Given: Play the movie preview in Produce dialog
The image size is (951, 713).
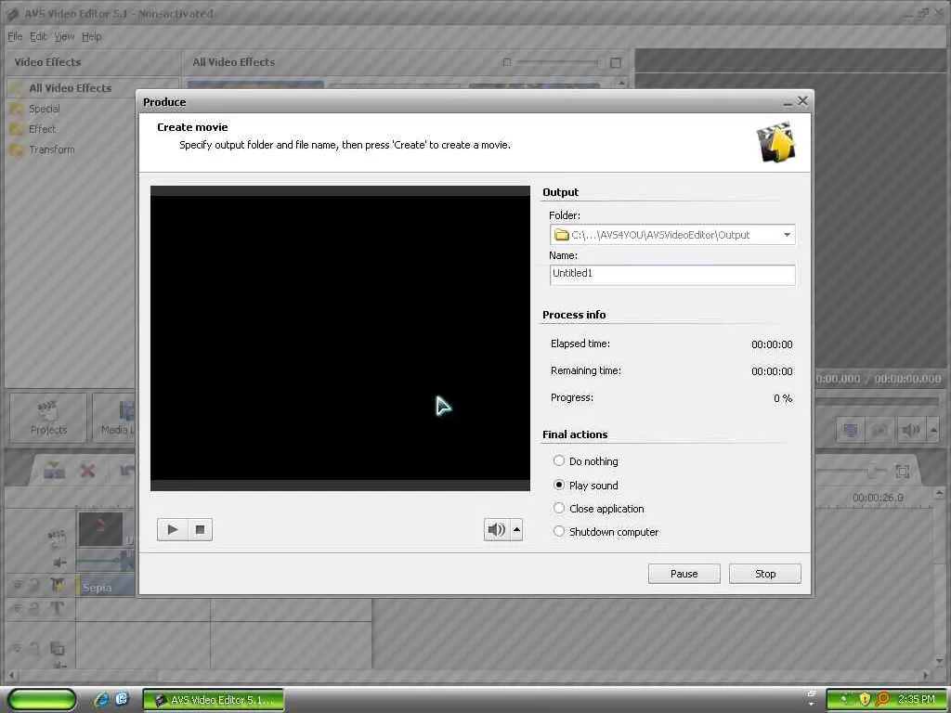Looking at the screenshot, I should (172, 530).
